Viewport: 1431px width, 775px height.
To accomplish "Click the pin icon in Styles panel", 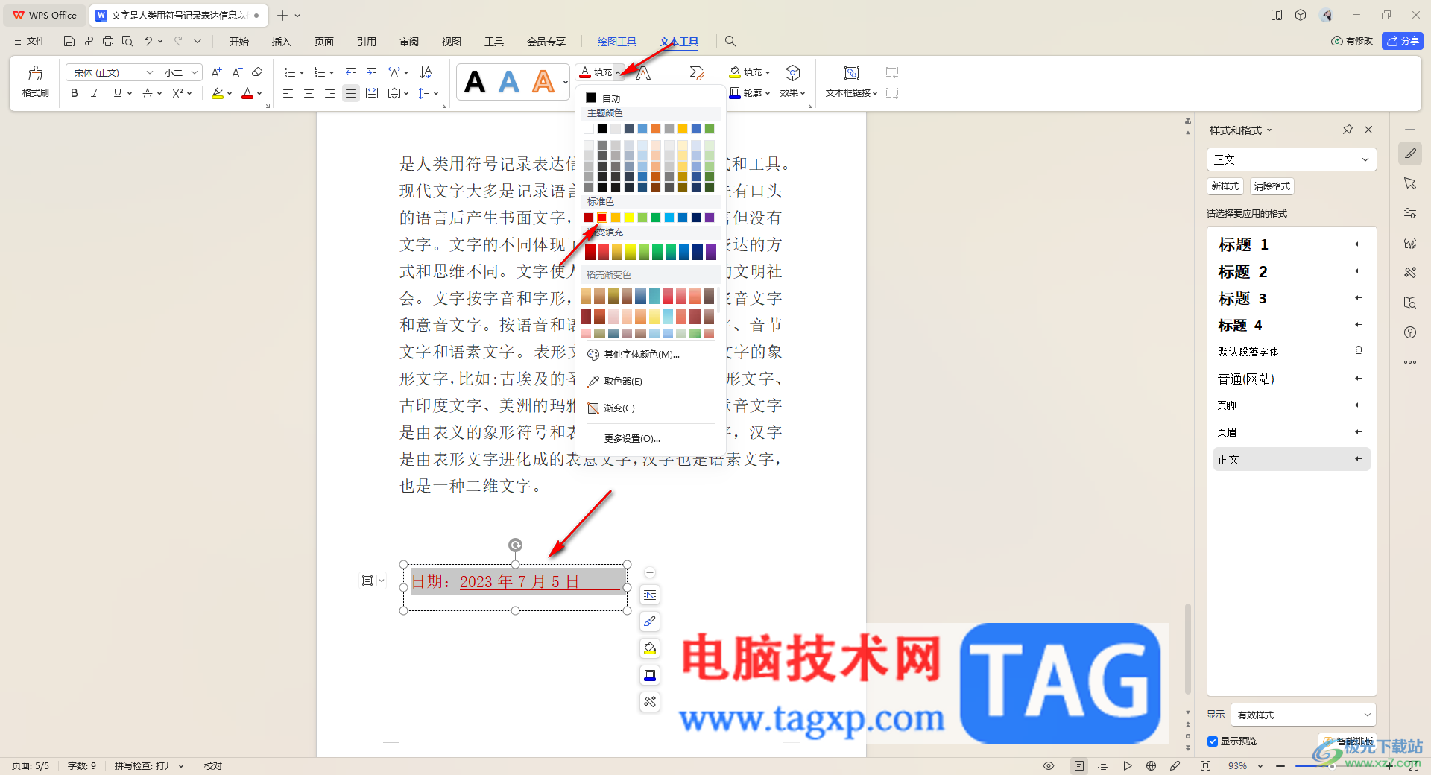I will [x=1348, y=130].
